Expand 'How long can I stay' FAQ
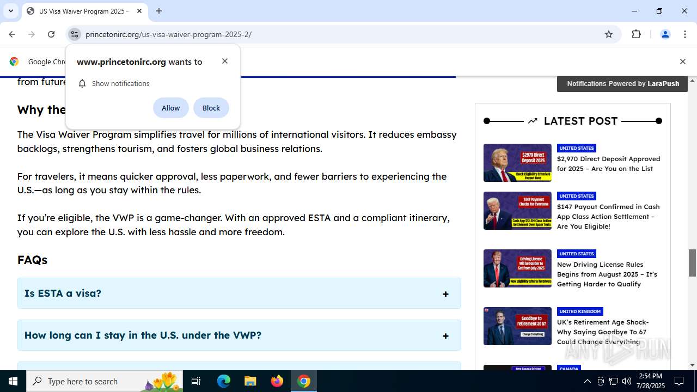The height and width of the screenshot is (392, 697). pos(239,335)
